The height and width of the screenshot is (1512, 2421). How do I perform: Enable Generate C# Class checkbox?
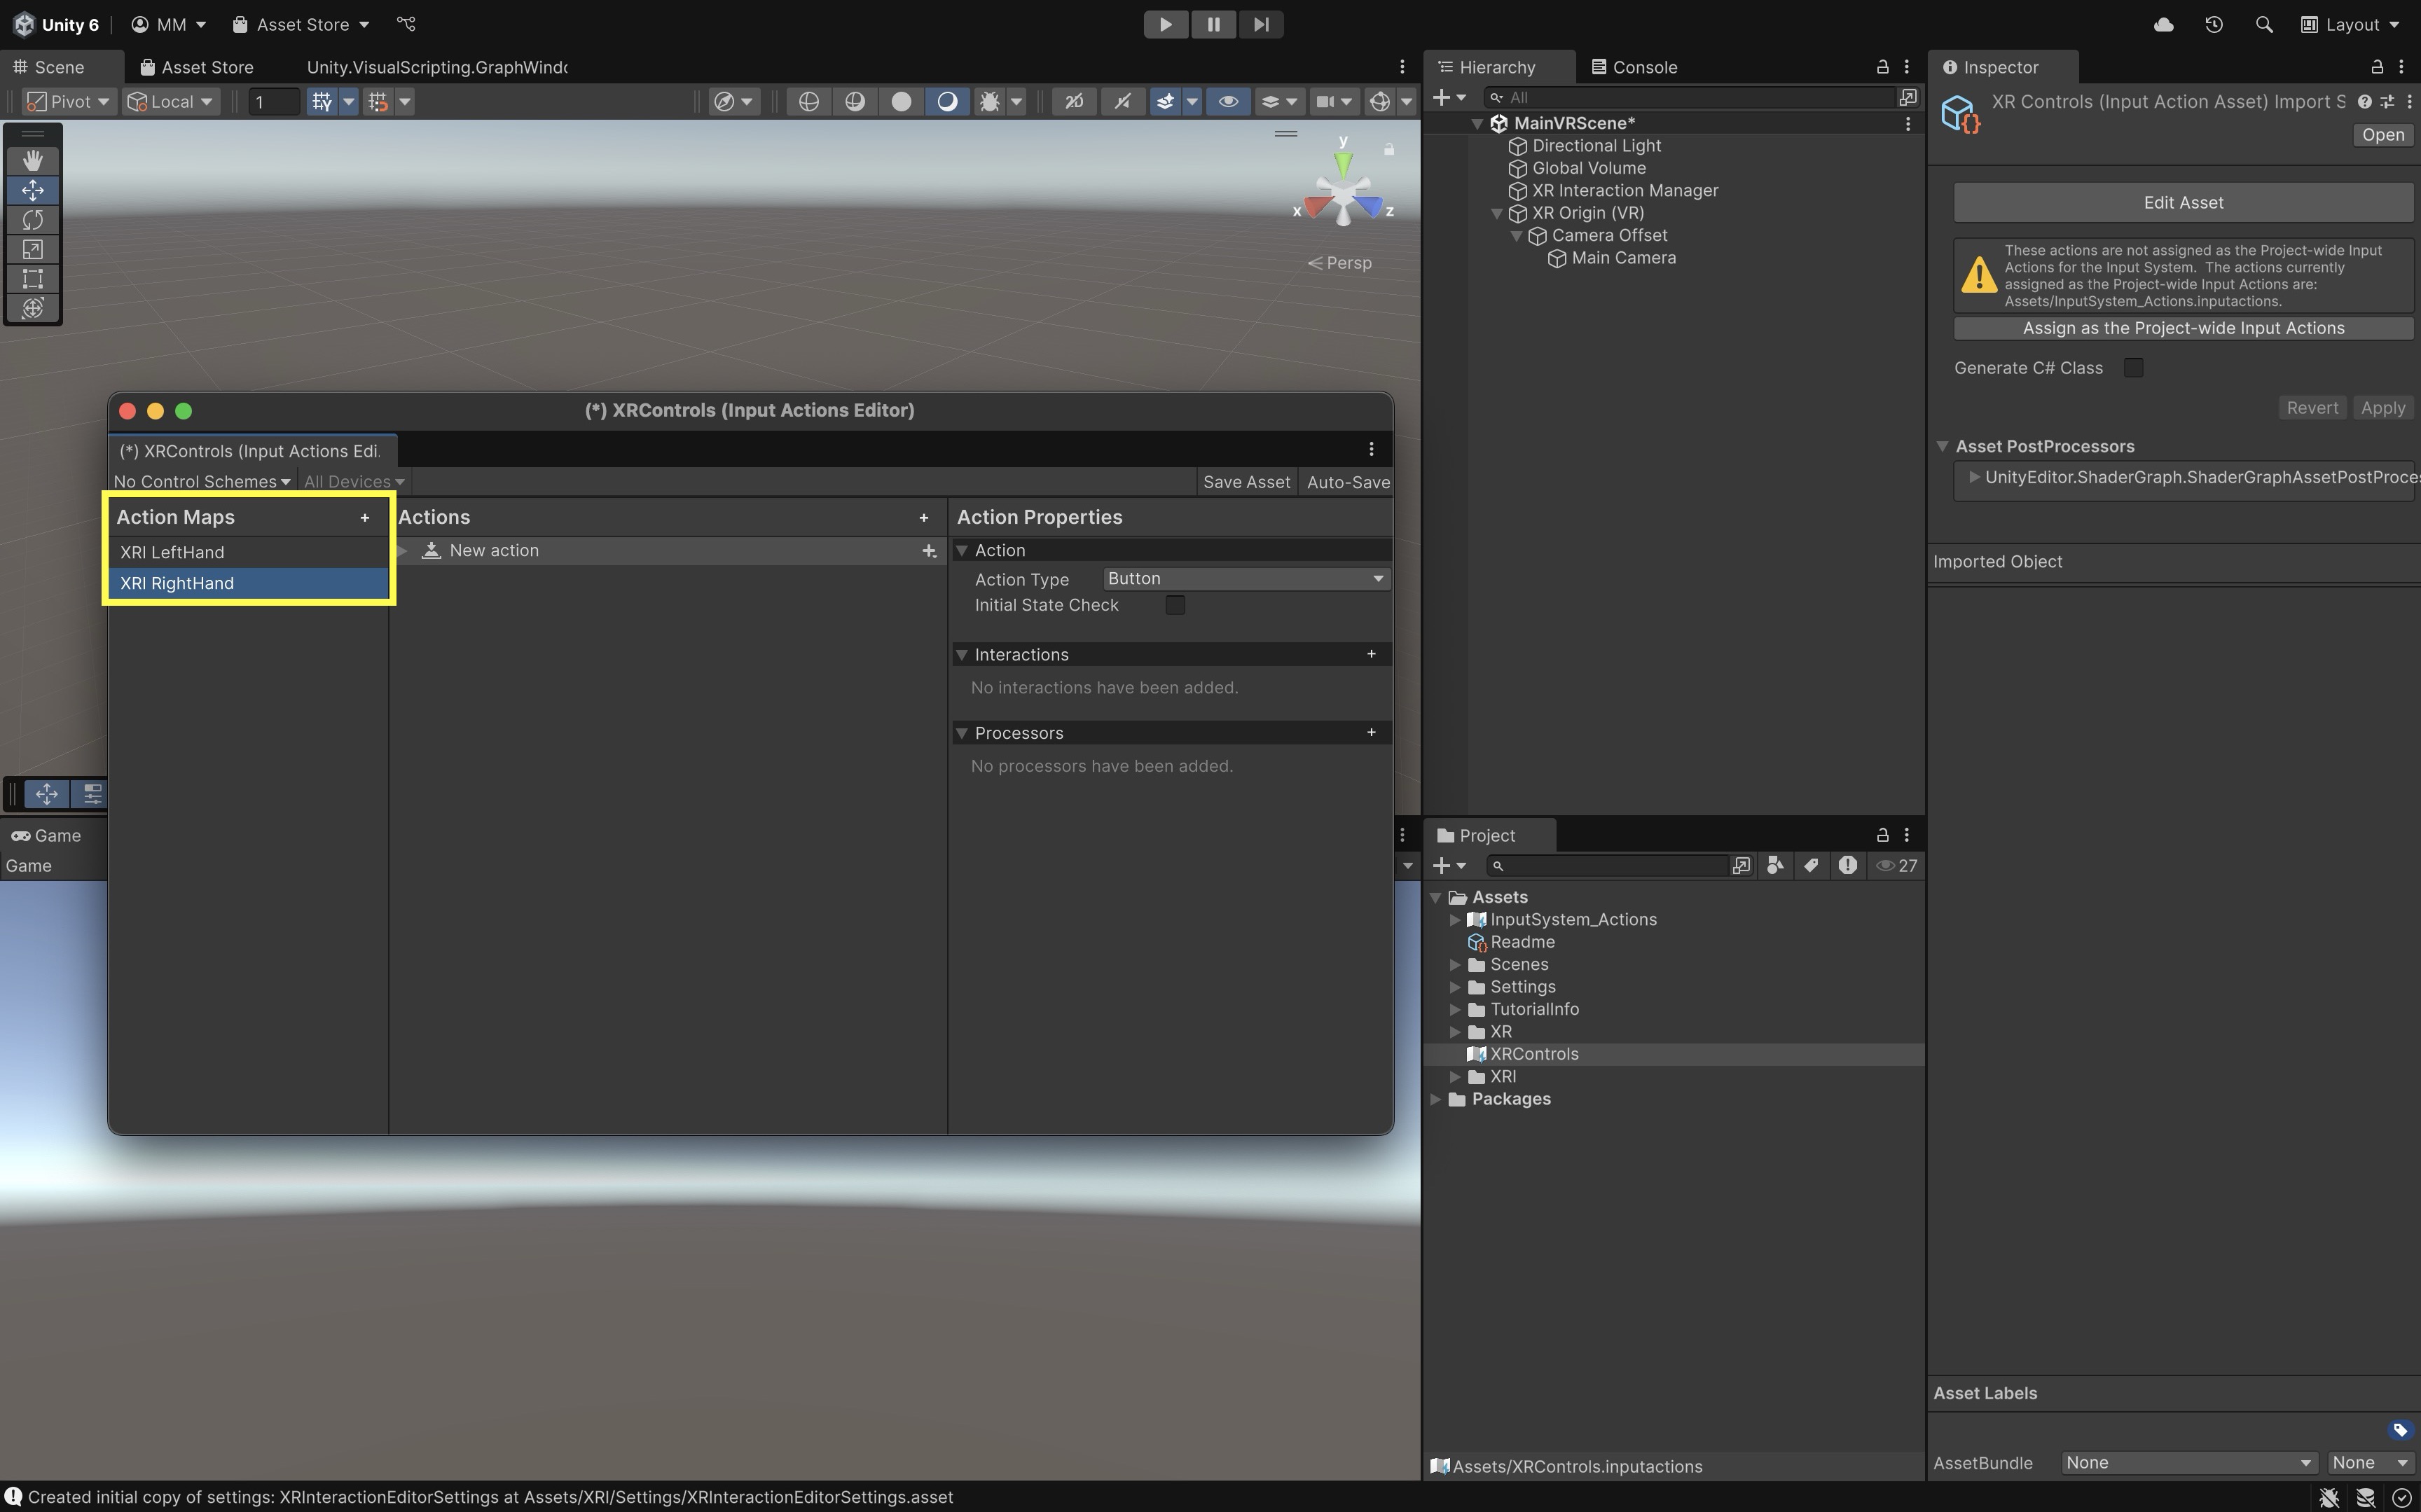click(2133, 368)
